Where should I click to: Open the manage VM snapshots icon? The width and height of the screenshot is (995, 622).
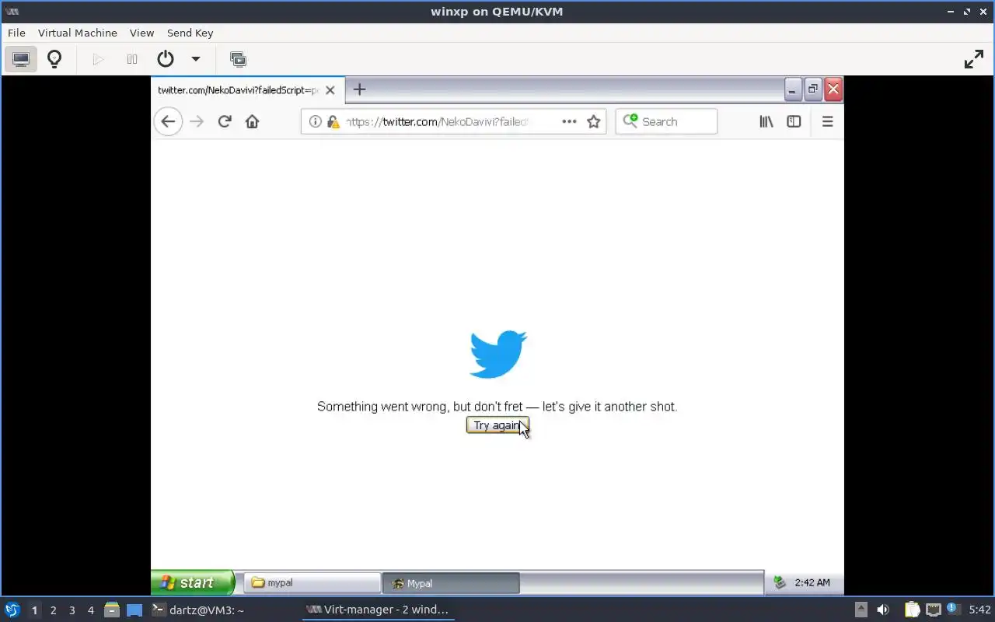pyautogui.click(x=238, y=59)
